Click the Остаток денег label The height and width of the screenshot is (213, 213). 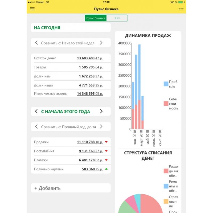click(45, 58)
